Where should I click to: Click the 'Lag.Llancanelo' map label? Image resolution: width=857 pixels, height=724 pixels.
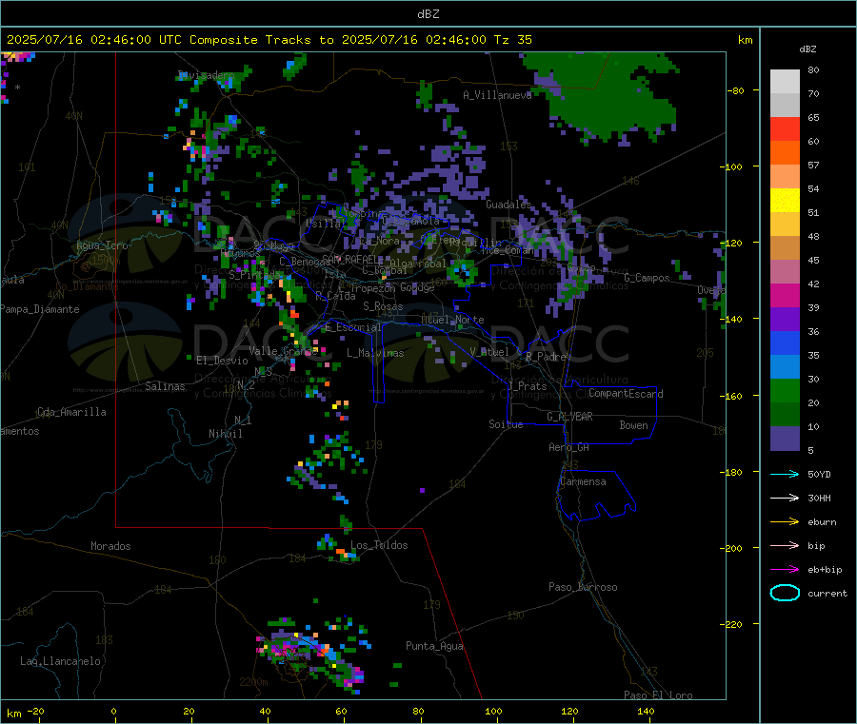[x=60, y=661]
